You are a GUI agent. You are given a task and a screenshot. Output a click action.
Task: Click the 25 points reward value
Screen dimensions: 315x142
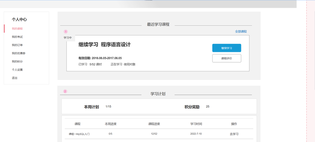tap(208, 107)
